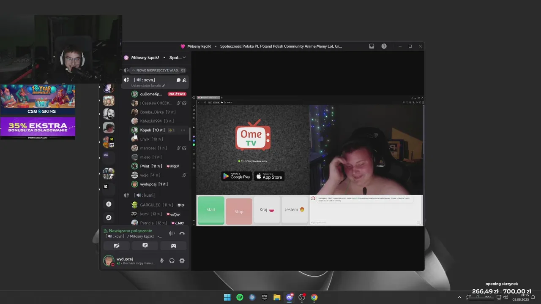Viewport: 541px width, 304px height.
Task: Show hidden system tray icons chevron
Action: coord(459,297)
